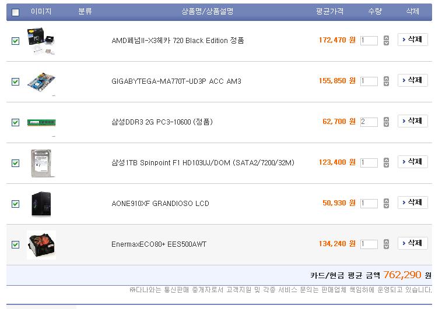Screen dimensions: 435x309
Task: Open the AONE910XF GRANDIOSO case thumbnail
Action: pos(41,204)
